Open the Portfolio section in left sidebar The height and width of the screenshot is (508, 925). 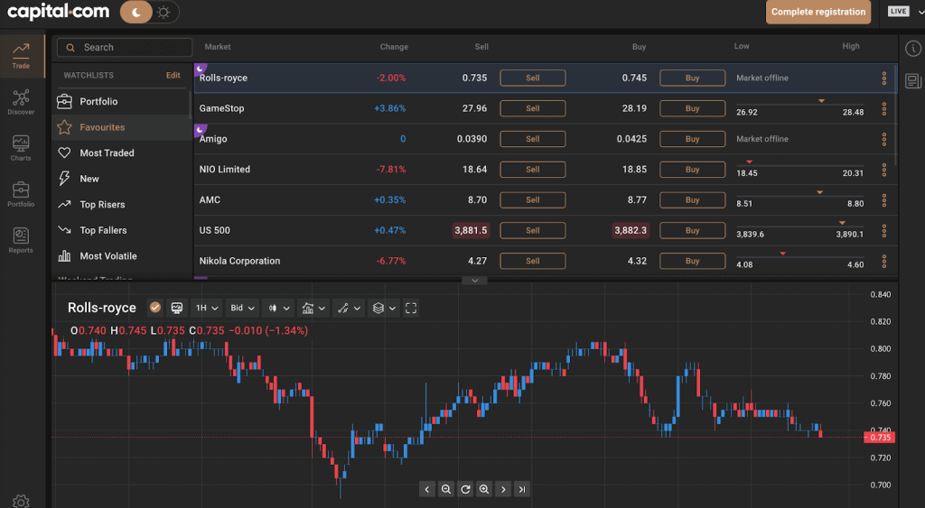[22, 194]
